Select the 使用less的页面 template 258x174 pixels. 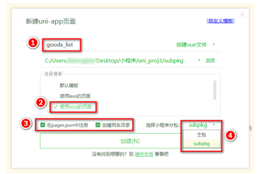(x=75, y=96)
